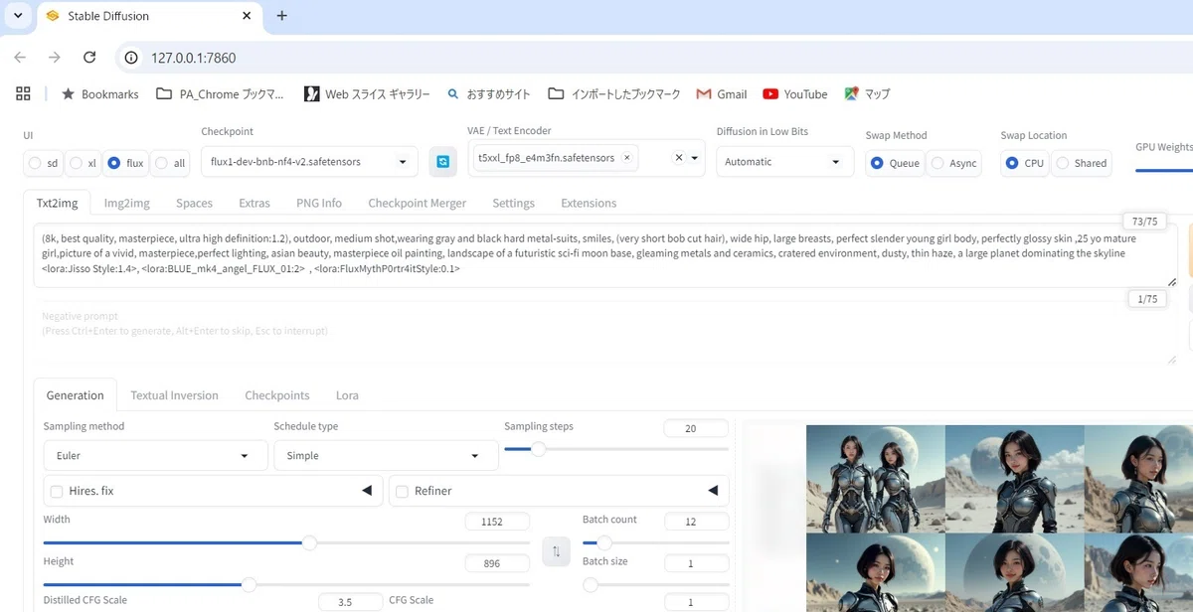Click the Batch size slider
Image resolution: width=1193 pixels, height=612 pixels.
[655, 584]
